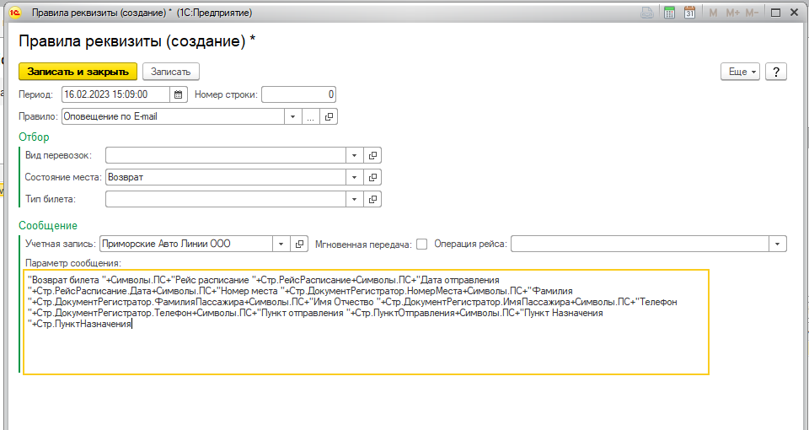Expand the Состояние места dropdown
809x430 pixels.
pos(355,177)
